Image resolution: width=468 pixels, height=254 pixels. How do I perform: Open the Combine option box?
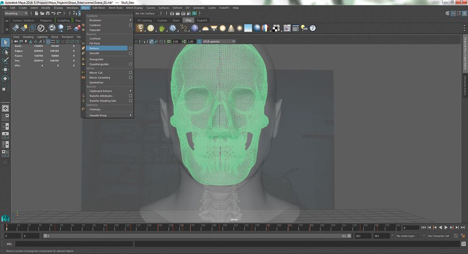pos(130,25)
